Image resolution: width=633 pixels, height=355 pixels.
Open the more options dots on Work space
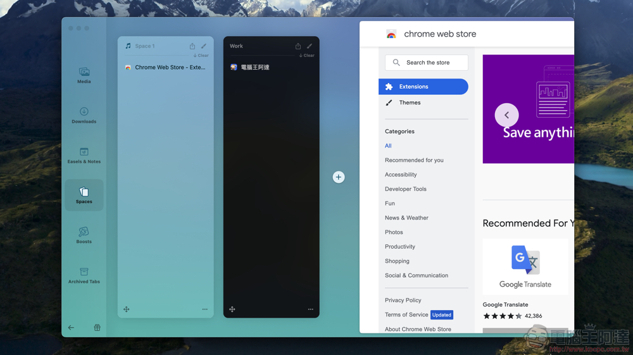point(310,309)
